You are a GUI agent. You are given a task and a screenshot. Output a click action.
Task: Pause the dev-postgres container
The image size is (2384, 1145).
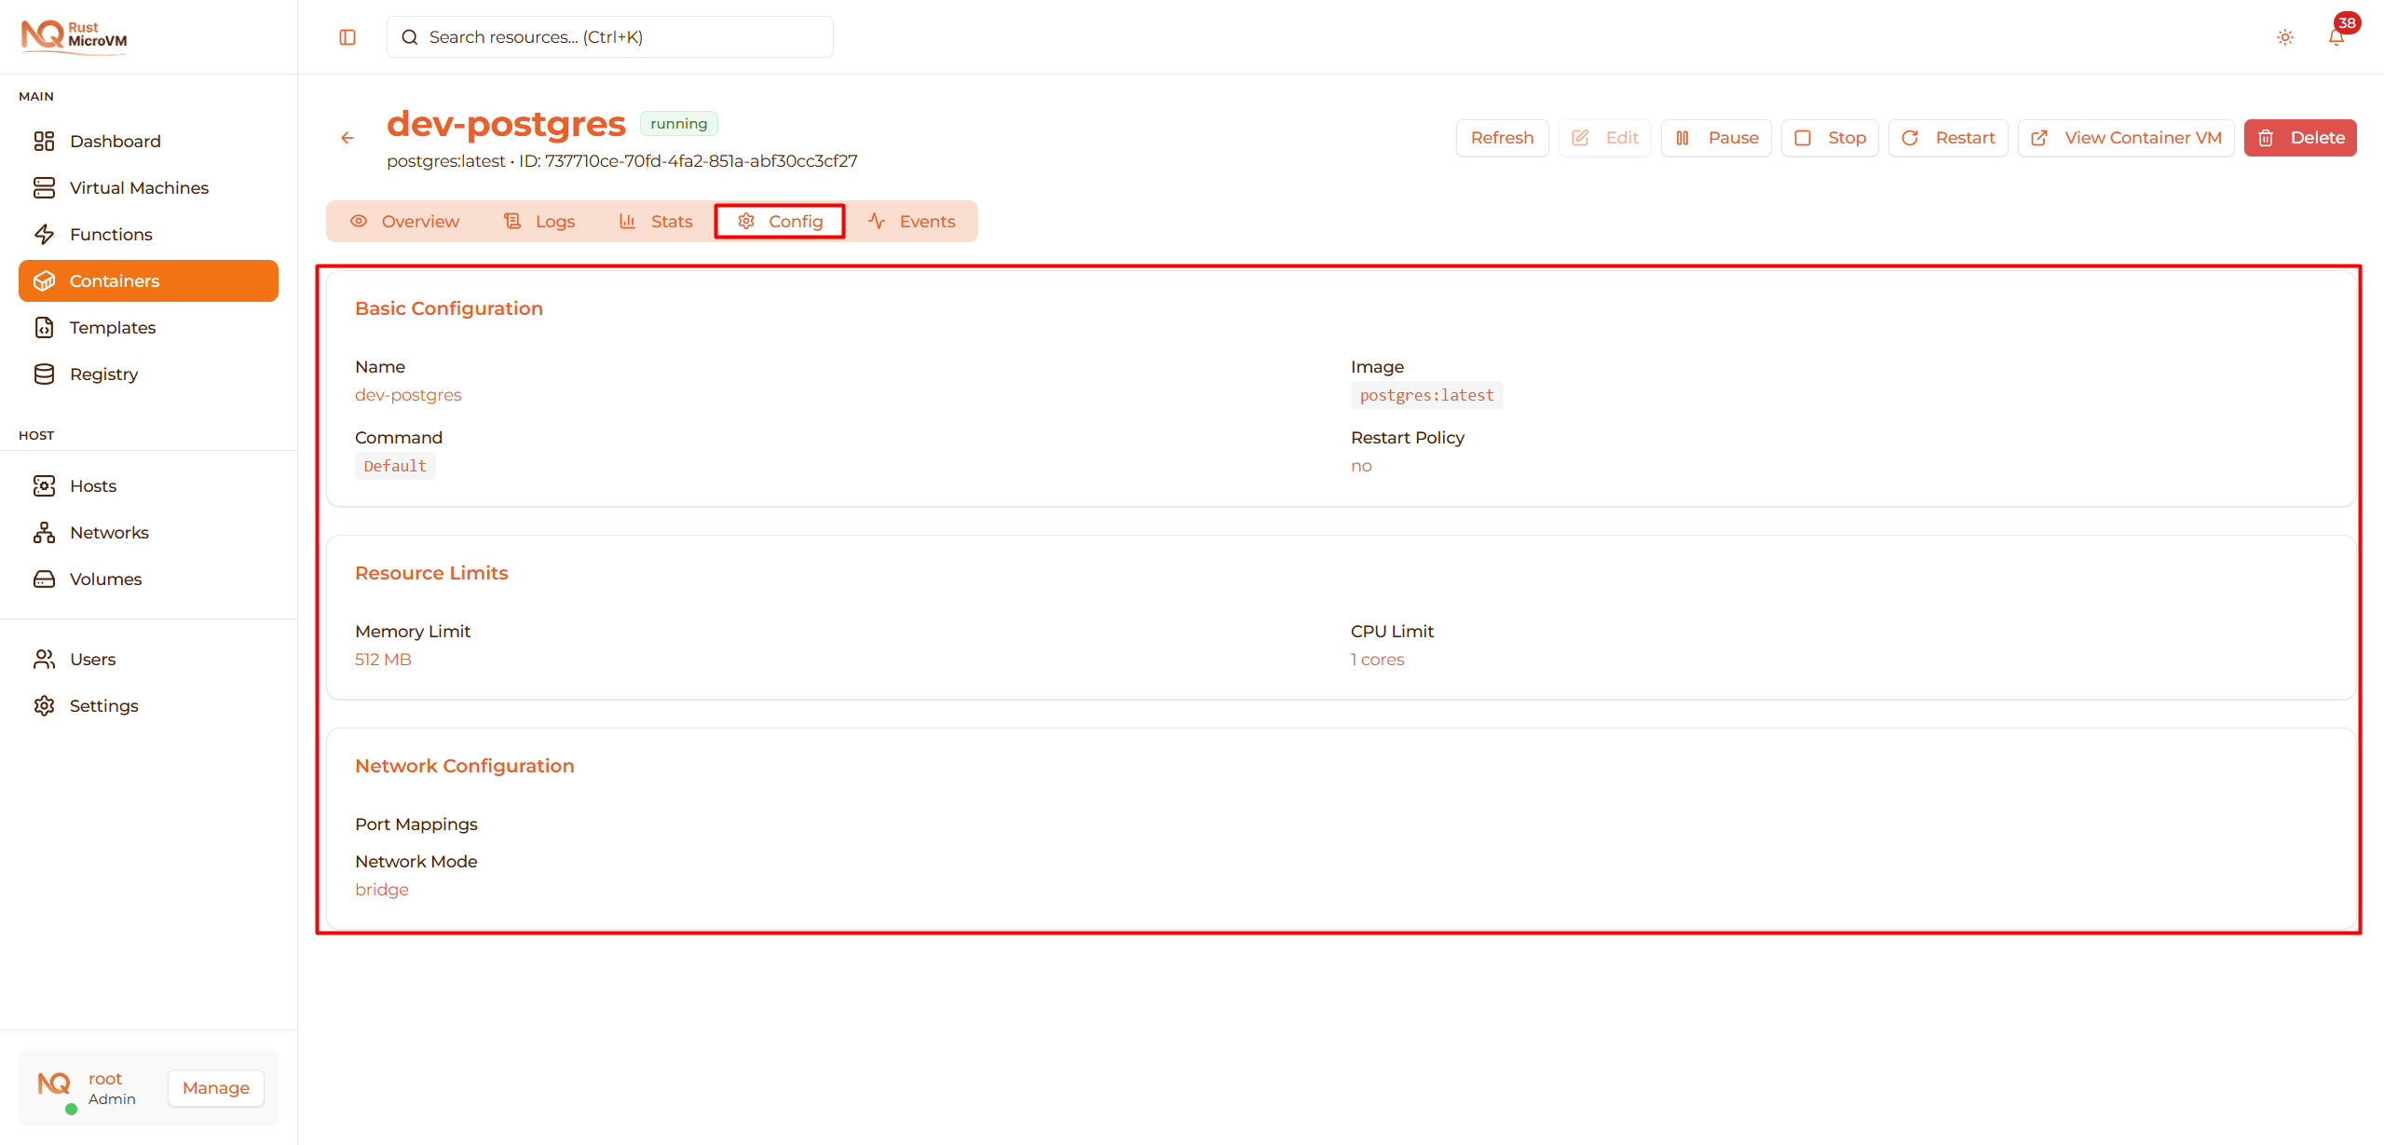click(x=1715, y=137)
